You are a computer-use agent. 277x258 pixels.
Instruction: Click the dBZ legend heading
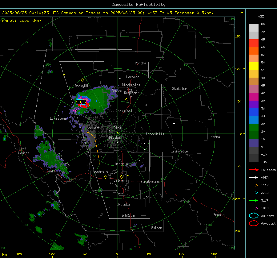261,17
